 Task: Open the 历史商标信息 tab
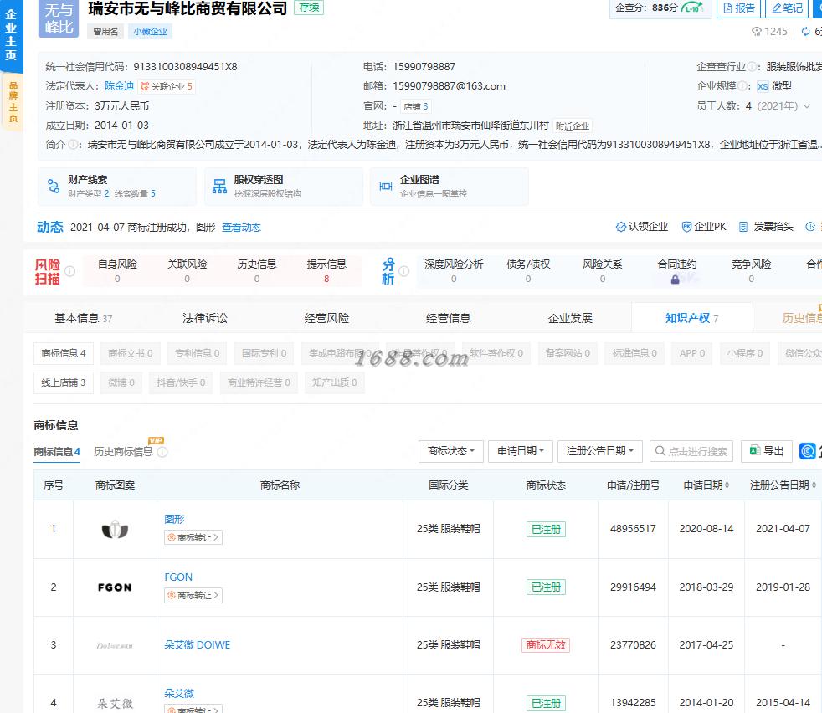coord(123,452)
